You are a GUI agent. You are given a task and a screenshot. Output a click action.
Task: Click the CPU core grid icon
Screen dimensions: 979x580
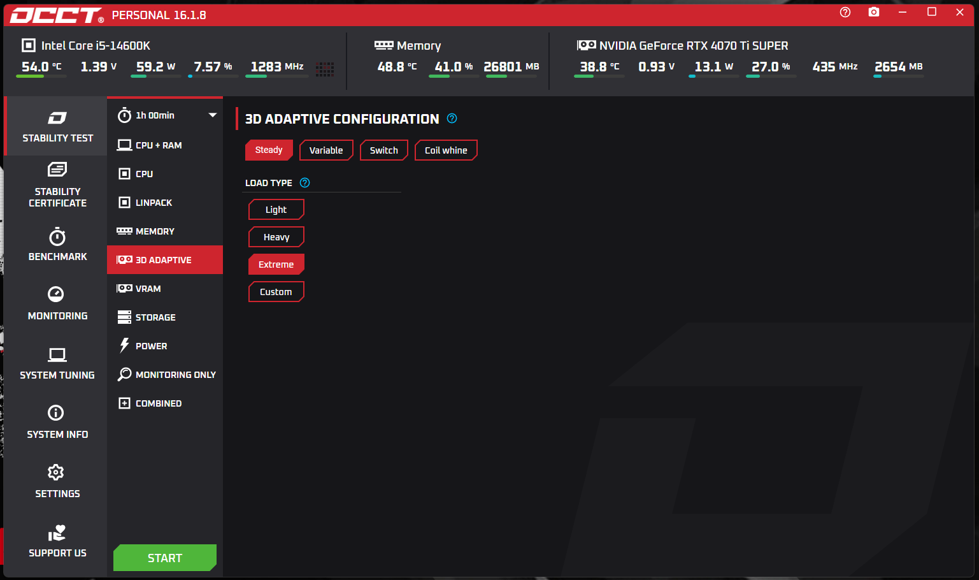pyautogui.click(x=325, y=69)
